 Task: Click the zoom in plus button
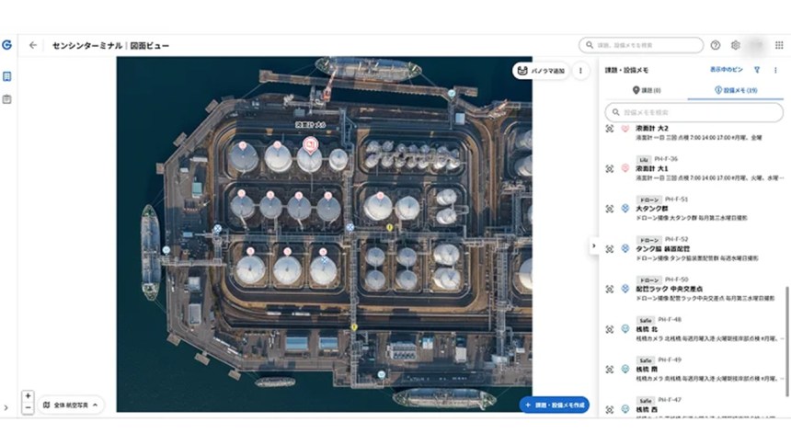click(x=29, y=396)
